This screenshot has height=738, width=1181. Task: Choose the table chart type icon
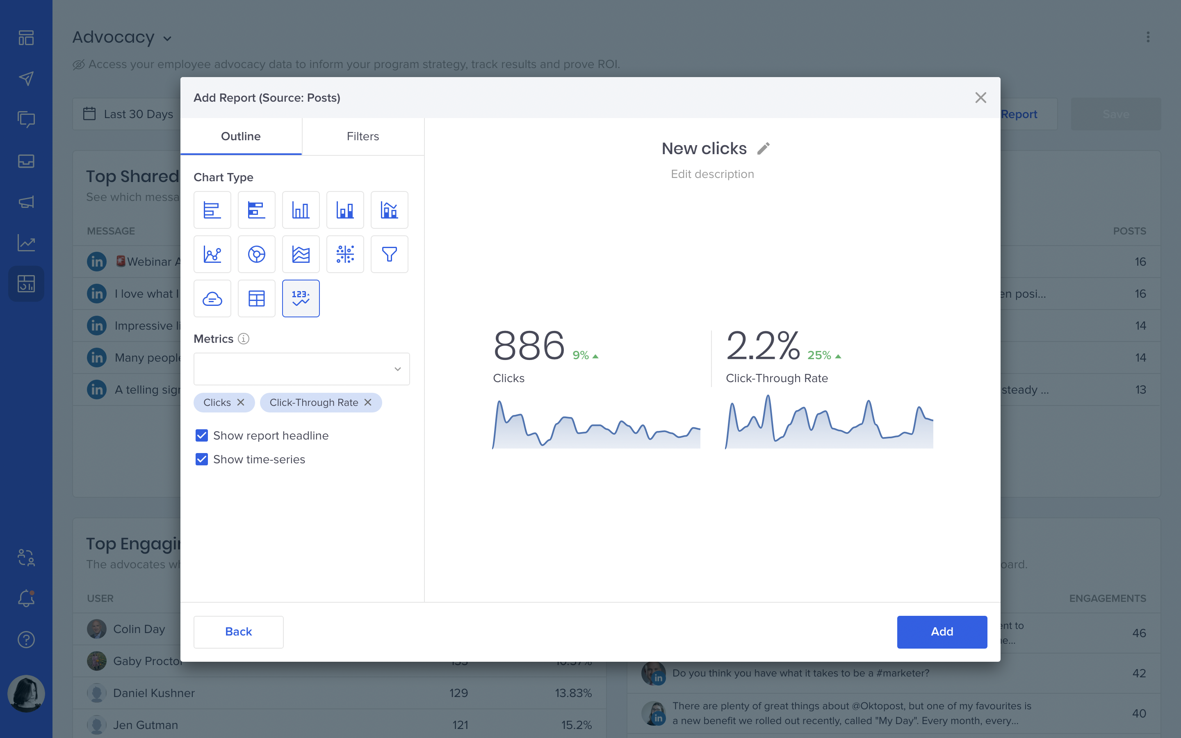pos(256,298)
